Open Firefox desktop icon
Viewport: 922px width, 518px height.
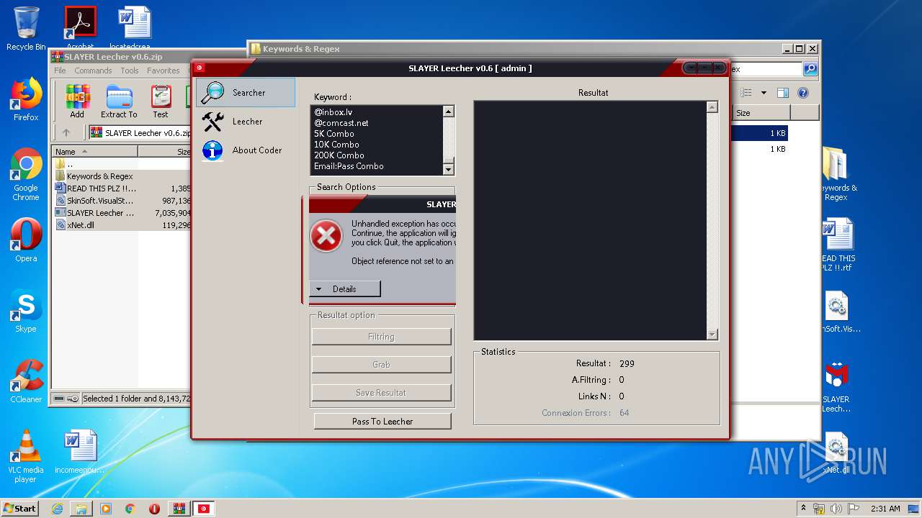coord(26,99)
